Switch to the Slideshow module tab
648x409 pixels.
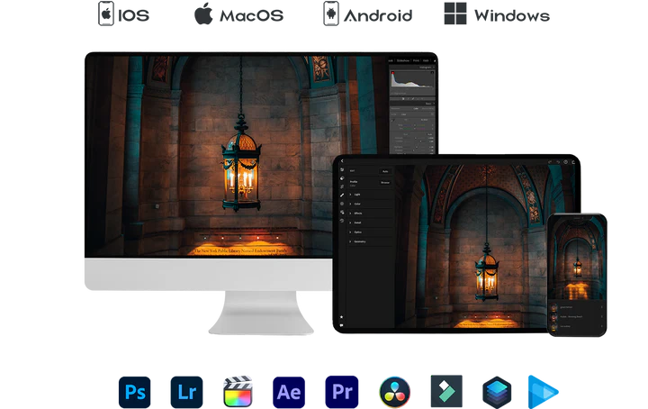coord(403,60)
